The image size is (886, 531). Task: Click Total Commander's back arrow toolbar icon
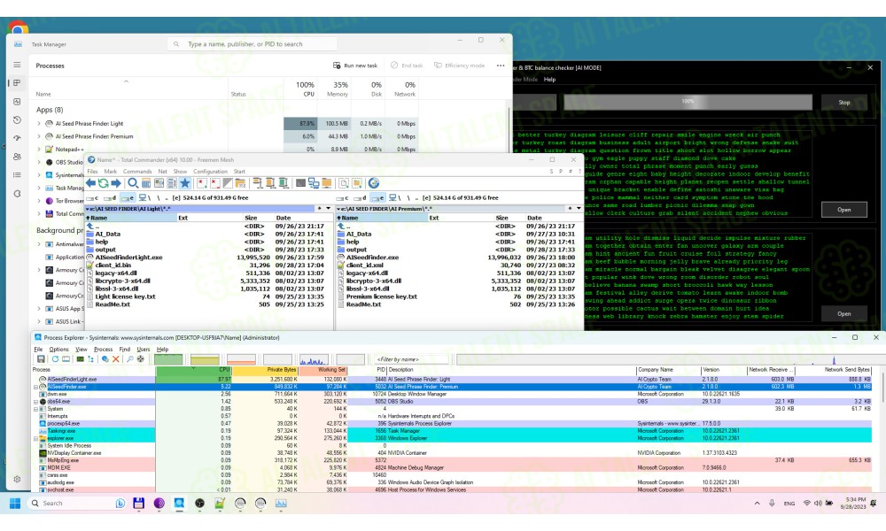pos(91,183)
